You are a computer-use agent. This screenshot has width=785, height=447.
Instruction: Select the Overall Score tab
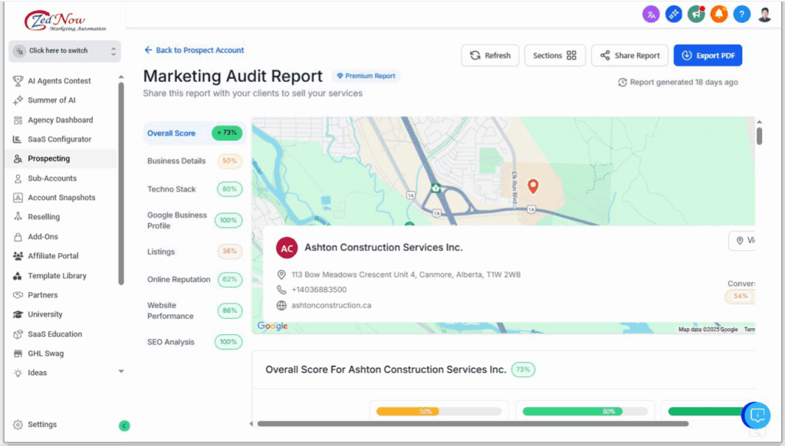click(194, 133)
